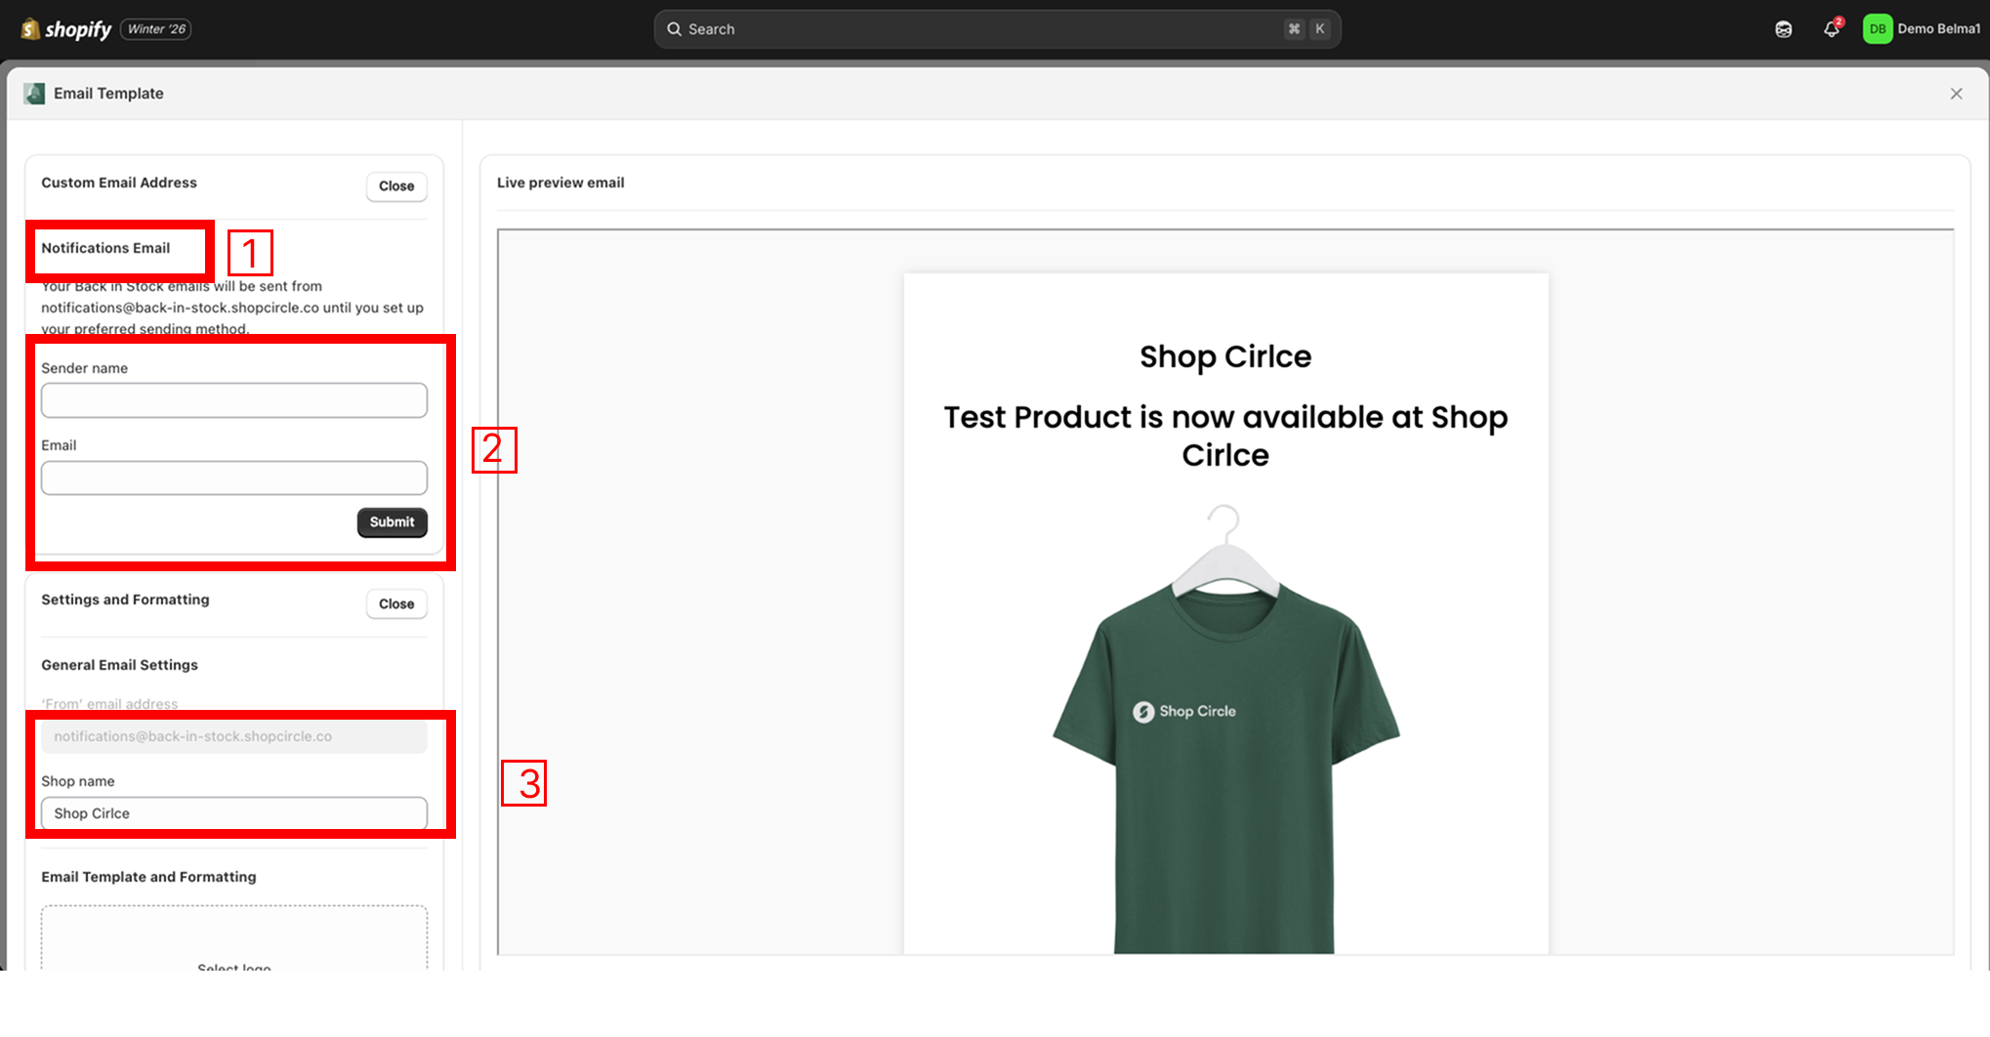Open the notifications bell
Viewport: 1990px width, 1037px height.
click(x=1832, y=29)
